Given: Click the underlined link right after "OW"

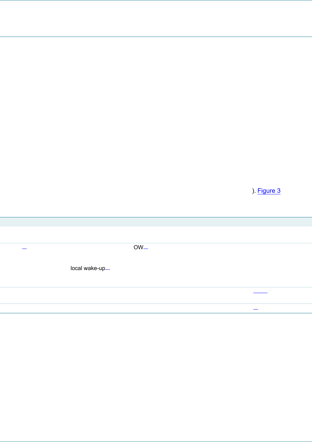Looking at the screenshot, I should pos(146,249).
